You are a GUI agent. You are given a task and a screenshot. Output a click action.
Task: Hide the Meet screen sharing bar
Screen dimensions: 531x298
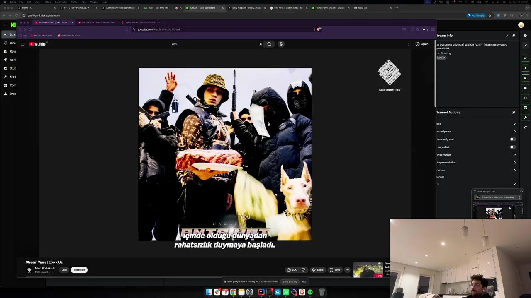pos(304,281)
